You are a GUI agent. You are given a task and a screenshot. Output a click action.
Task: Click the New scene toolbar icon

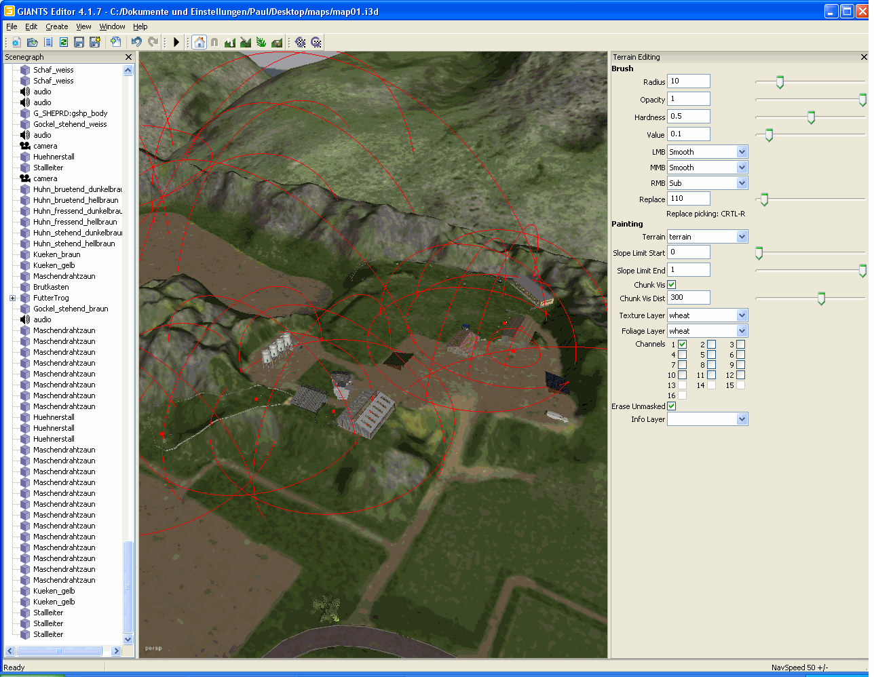click(x=16, y=42)
